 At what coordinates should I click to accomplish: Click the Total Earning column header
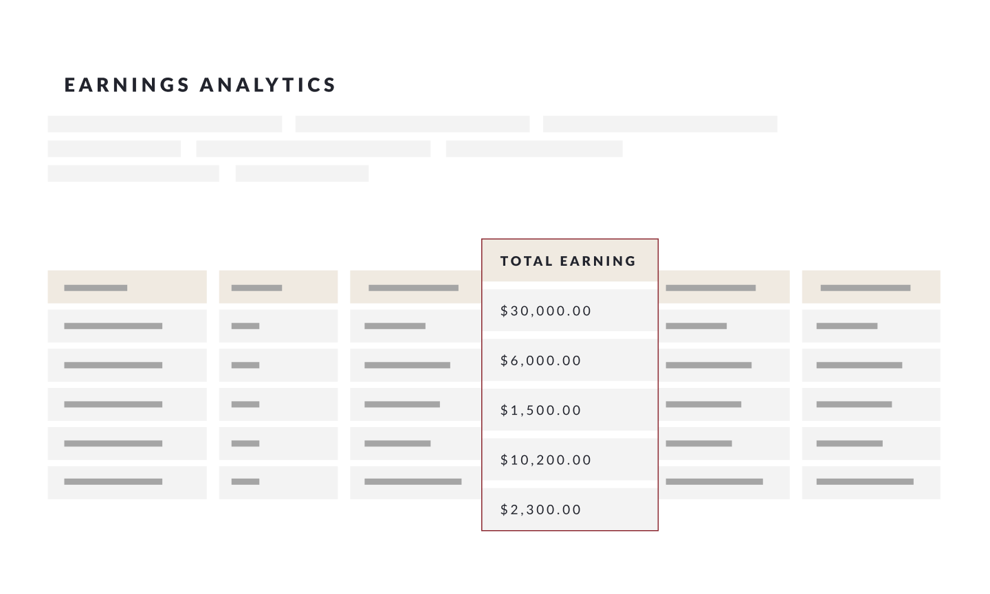point(569,261)
